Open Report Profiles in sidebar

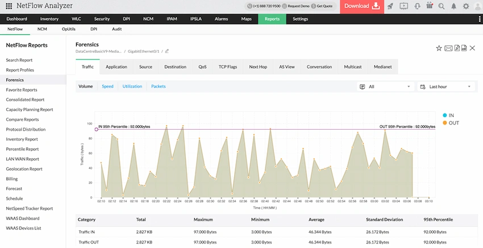[20, 70]
